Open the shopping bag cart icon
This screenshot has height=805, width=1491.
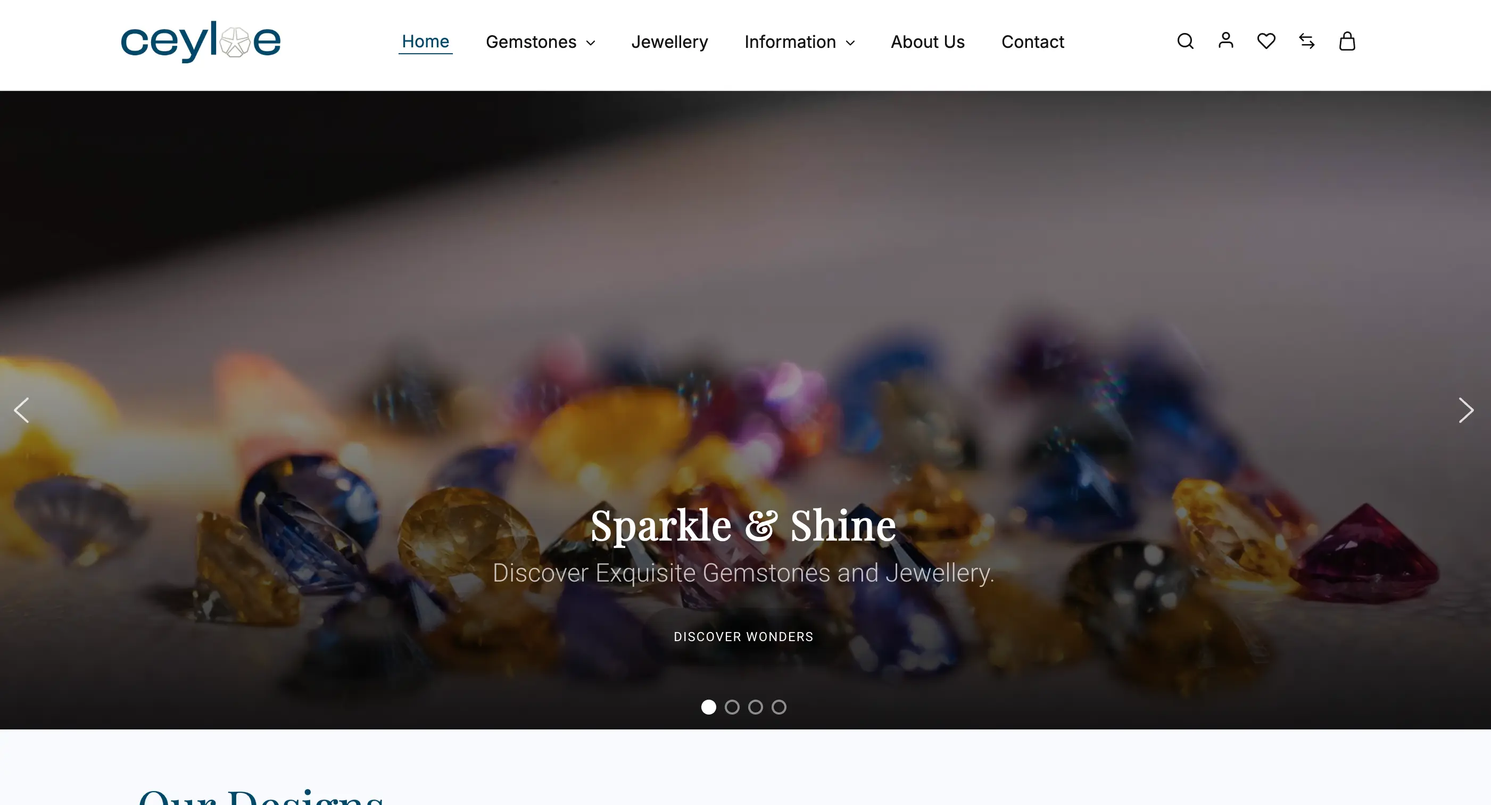point(1347,41)
